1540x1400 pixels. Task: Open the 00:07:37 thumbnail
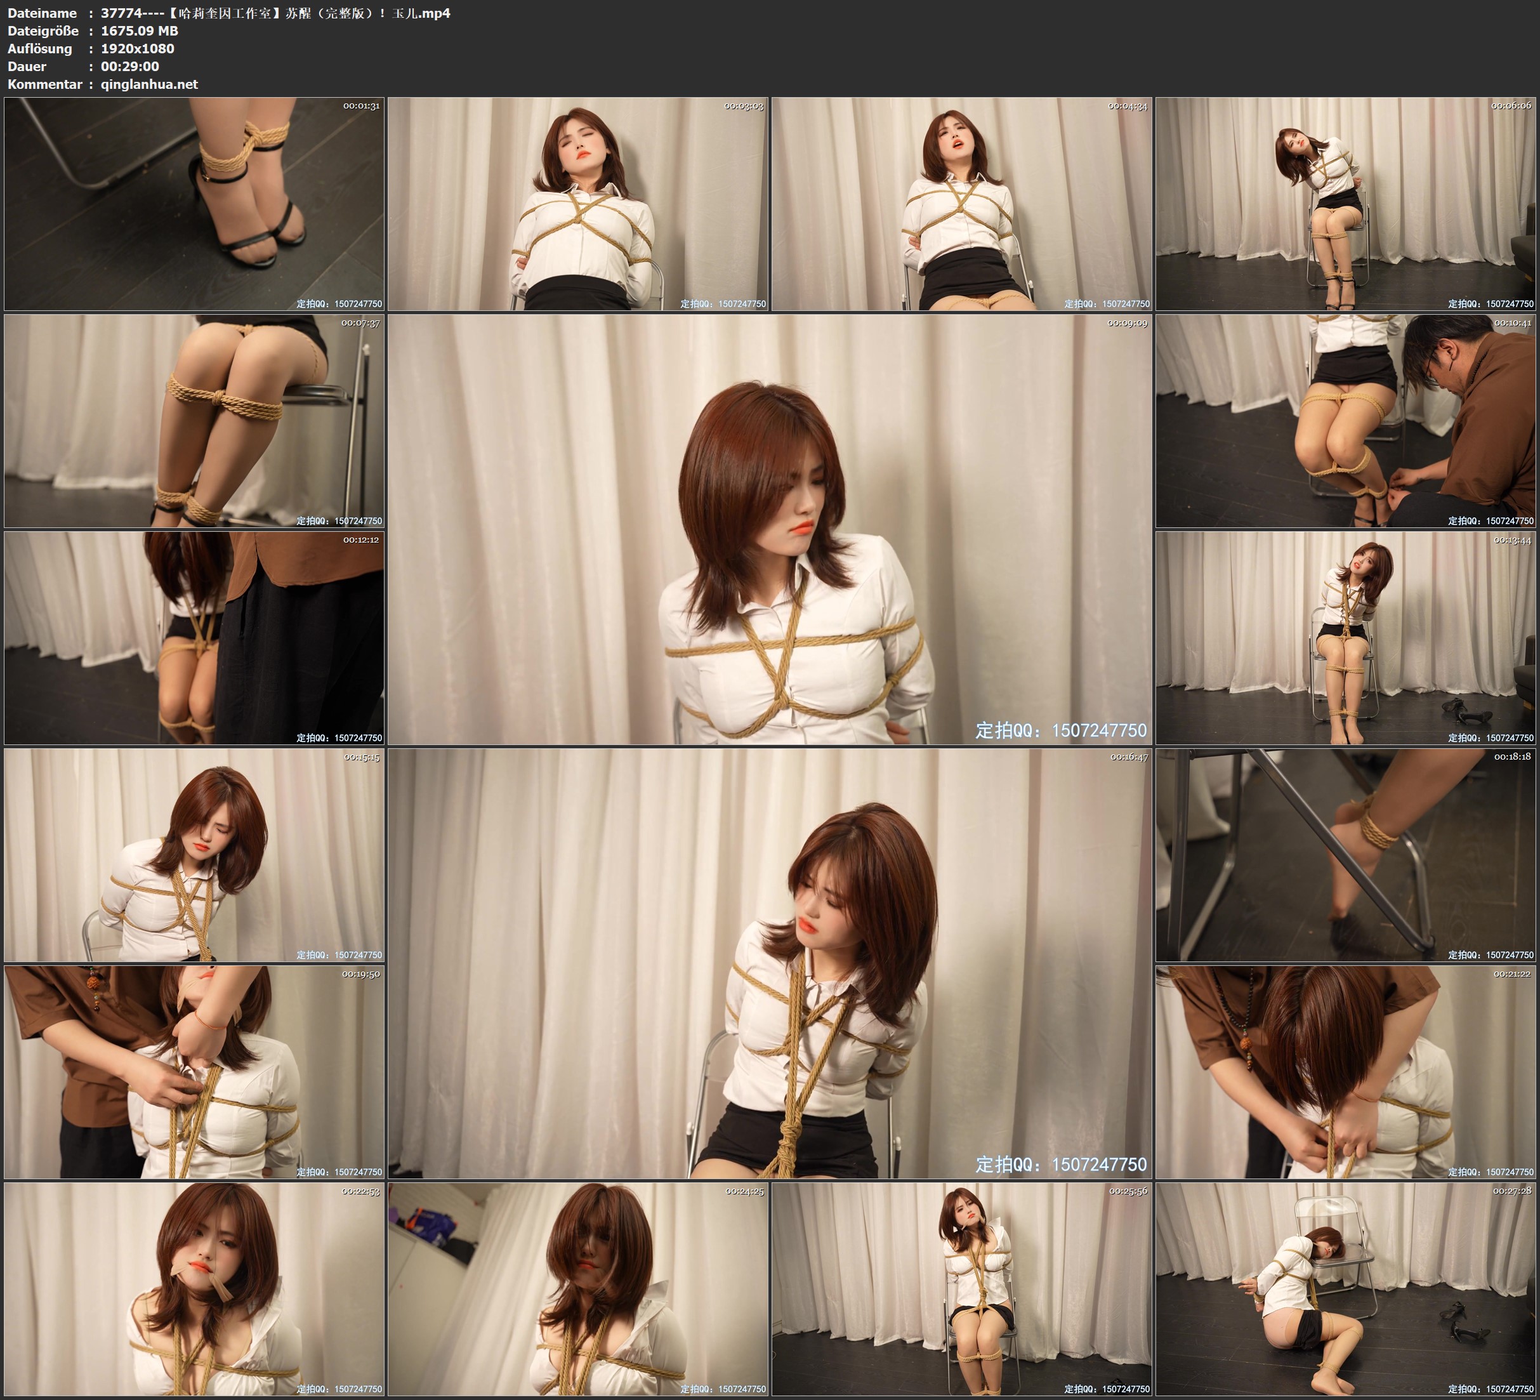tap(194, 421)
